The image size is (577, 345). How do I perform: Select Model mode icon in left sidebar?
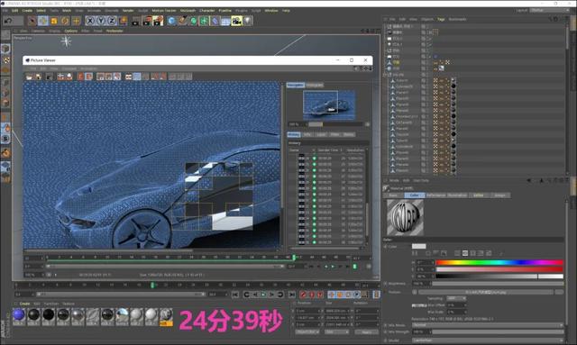point(5,49)
